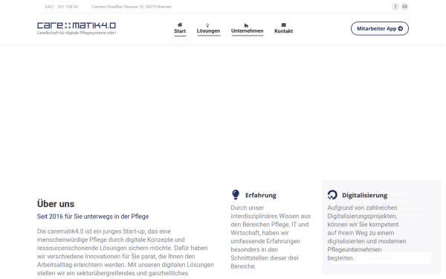This screenshot has width=446, height=279.
Task: Go to the Start menu item
Action: [x=180, y=31]
